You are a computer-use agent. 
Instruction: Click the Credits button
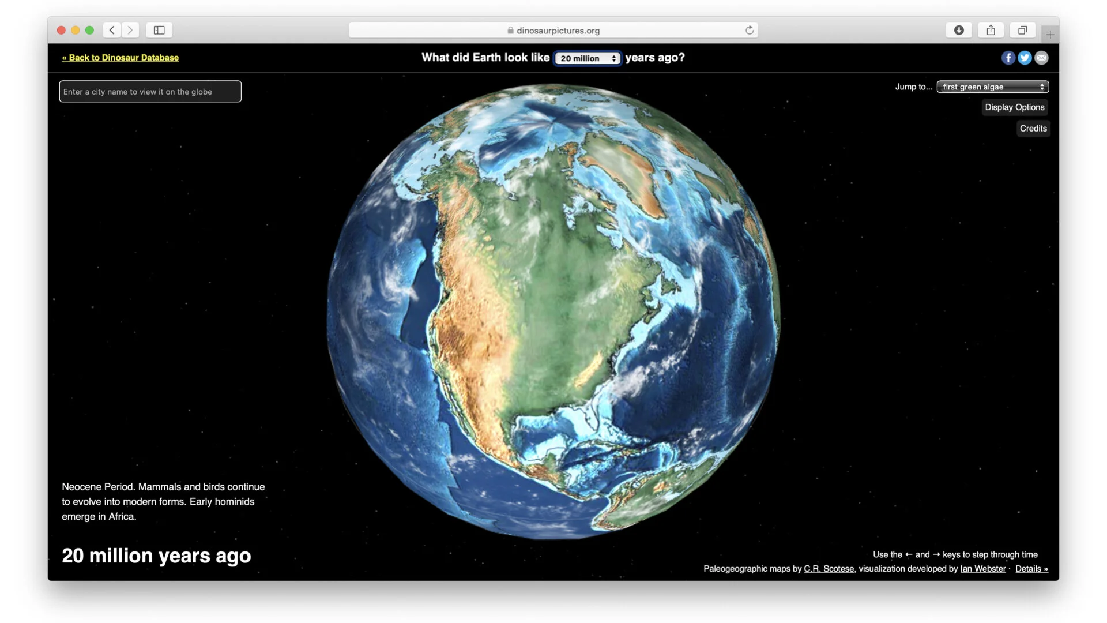tap(1033, 129)
